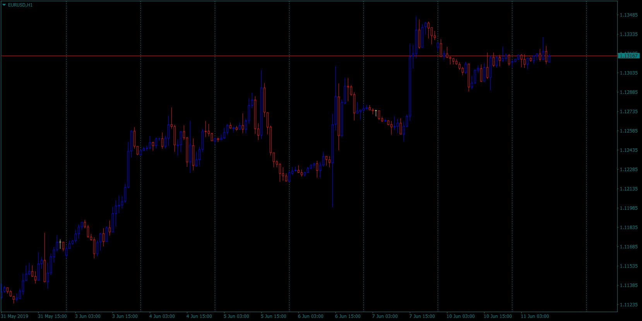Click the 1.12285 price axis label

(x=629, y=170)
